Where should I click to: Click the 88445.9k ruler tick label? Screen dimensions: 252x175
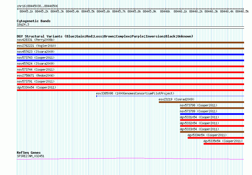[150, 11]
